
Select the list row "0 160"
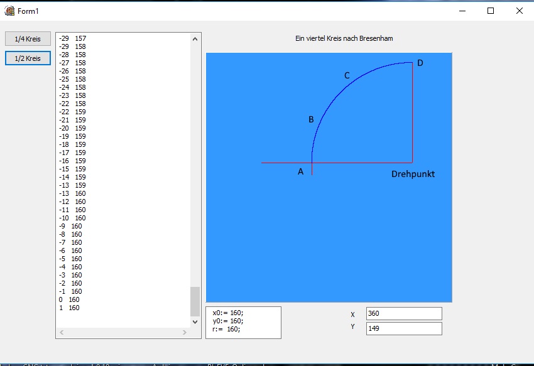(69, 300)
